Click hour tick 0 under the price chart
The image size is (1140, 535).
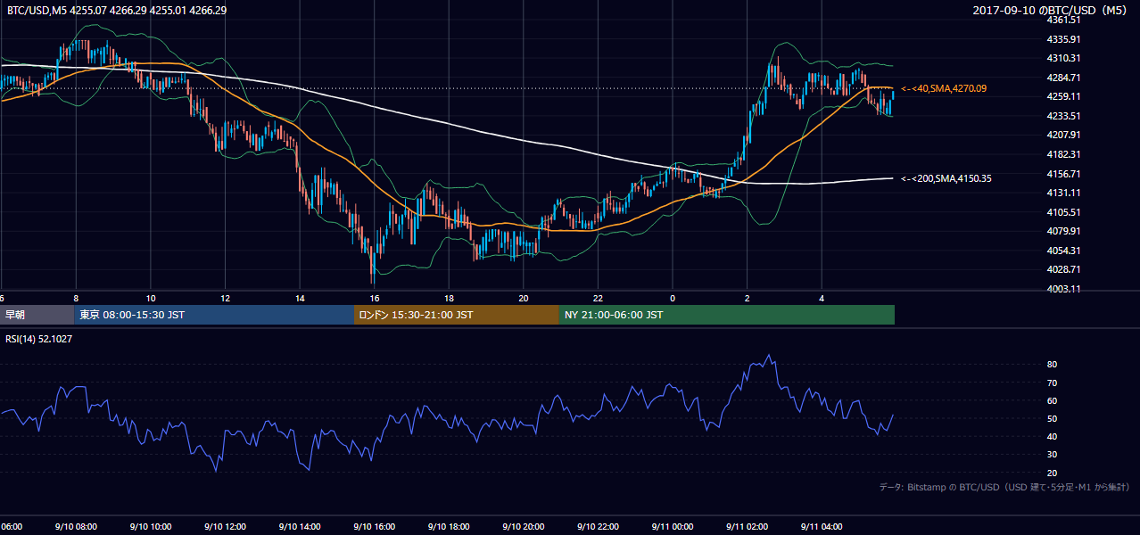click(x=673, y=299)
